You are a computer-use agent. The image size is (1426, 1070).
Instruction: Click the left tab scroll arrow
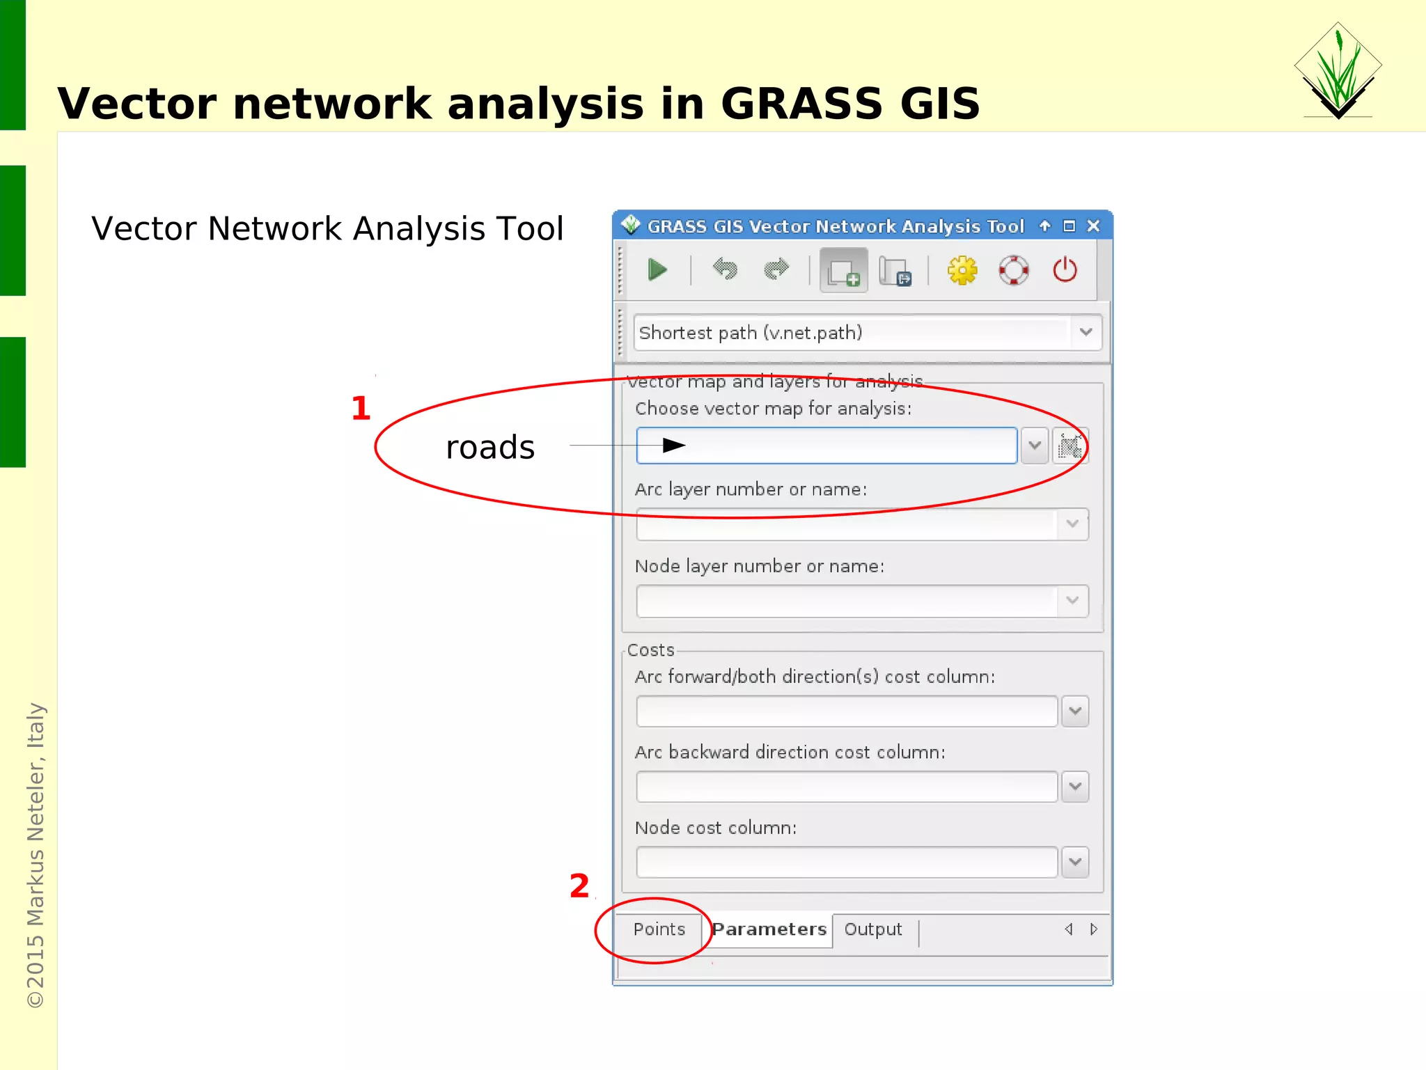(1069, 929)
